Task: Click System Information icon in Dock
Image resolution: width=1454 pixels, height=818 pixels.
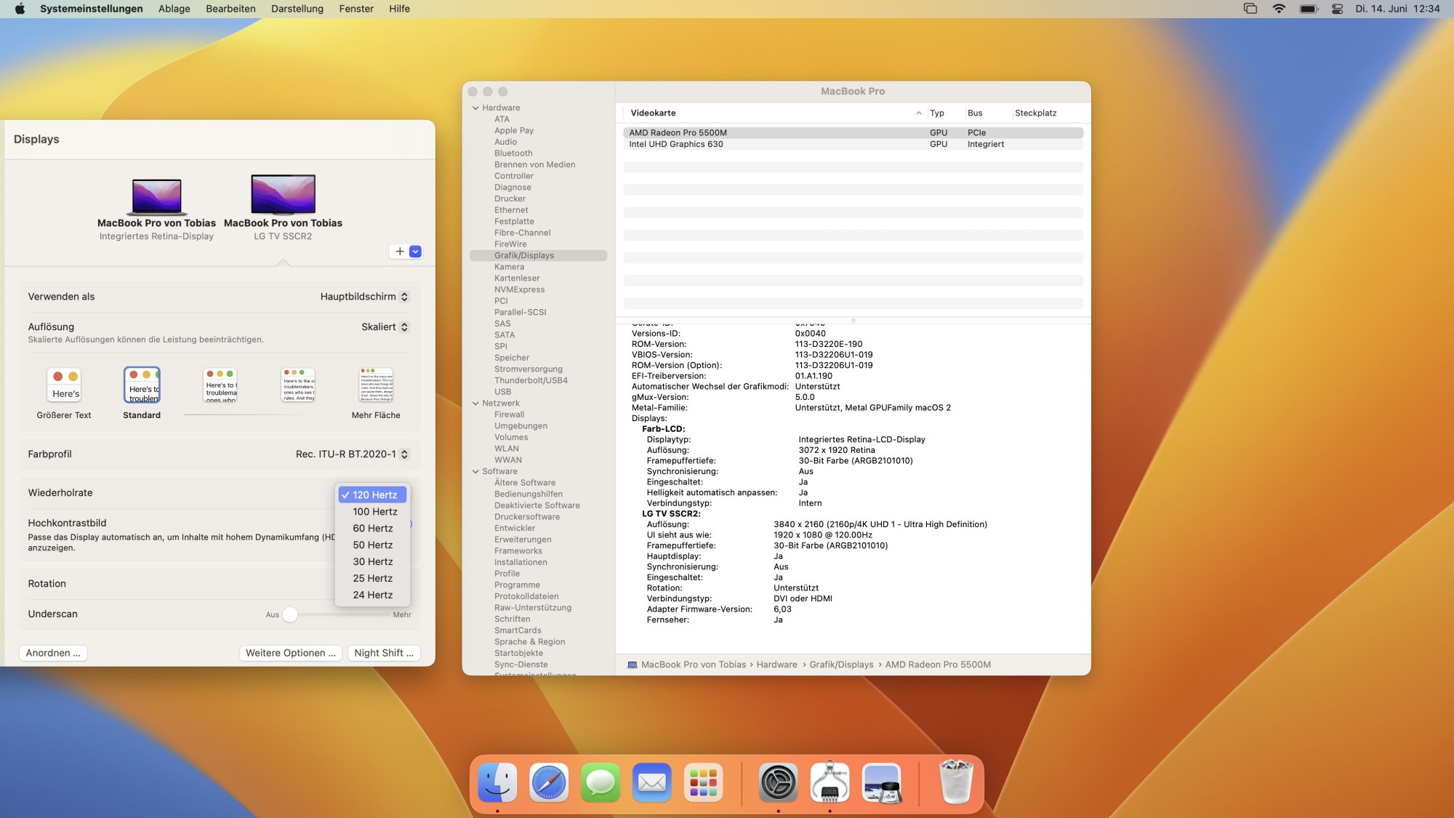Action: tap(830, 782)
